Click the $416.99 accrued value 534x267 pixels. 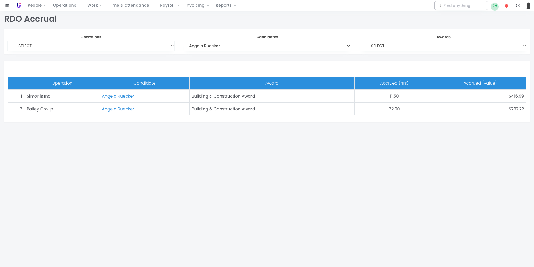[516, 96]
